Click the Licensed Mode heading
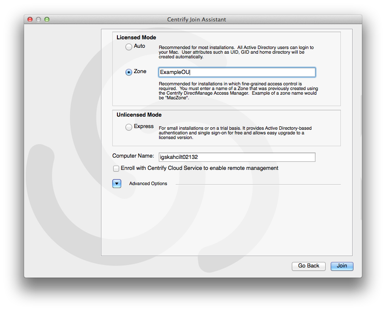This screenshot has width=386, height=311. click(136, 38)
